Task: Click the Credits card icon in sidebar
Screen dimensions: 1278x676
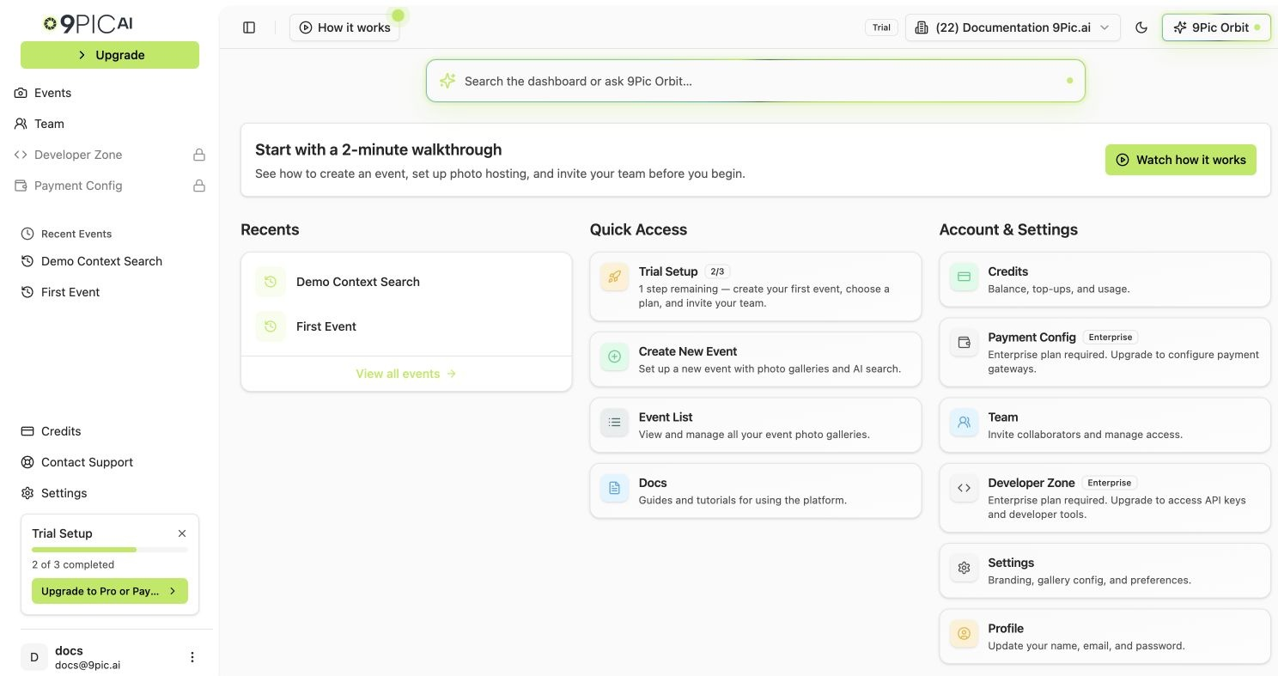Action: (27, 431)
